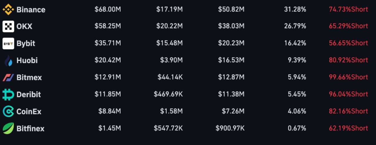Select the Huobi exchange name
The width and height of the screenshot is (376, 145).
(27, 61)
